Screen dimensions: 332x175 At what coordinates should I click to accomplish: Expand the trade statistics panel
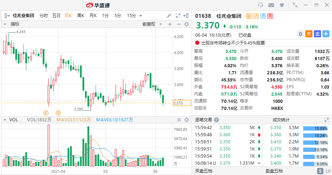[327, 120]
